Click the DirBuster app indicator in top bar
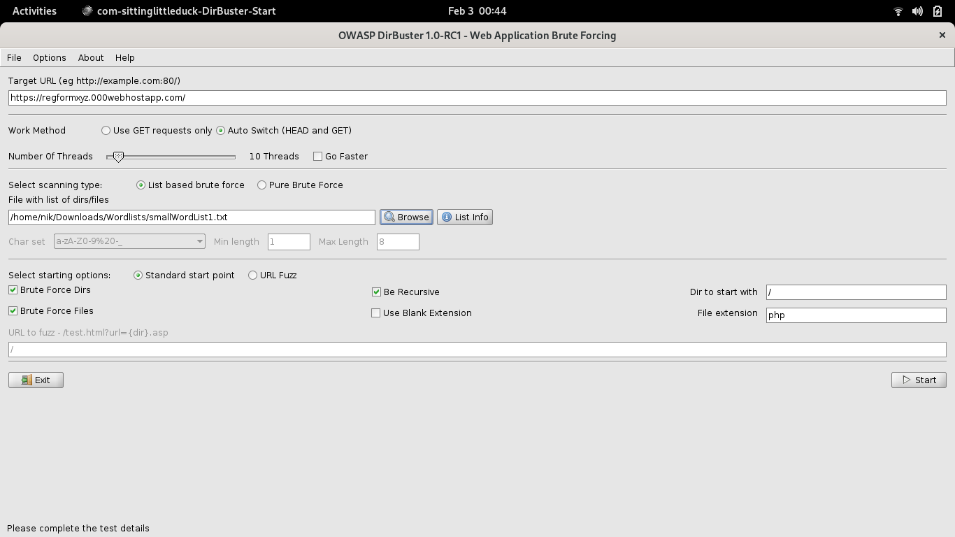The height and width of the screenshot is (537, 955). pos(179,11)
